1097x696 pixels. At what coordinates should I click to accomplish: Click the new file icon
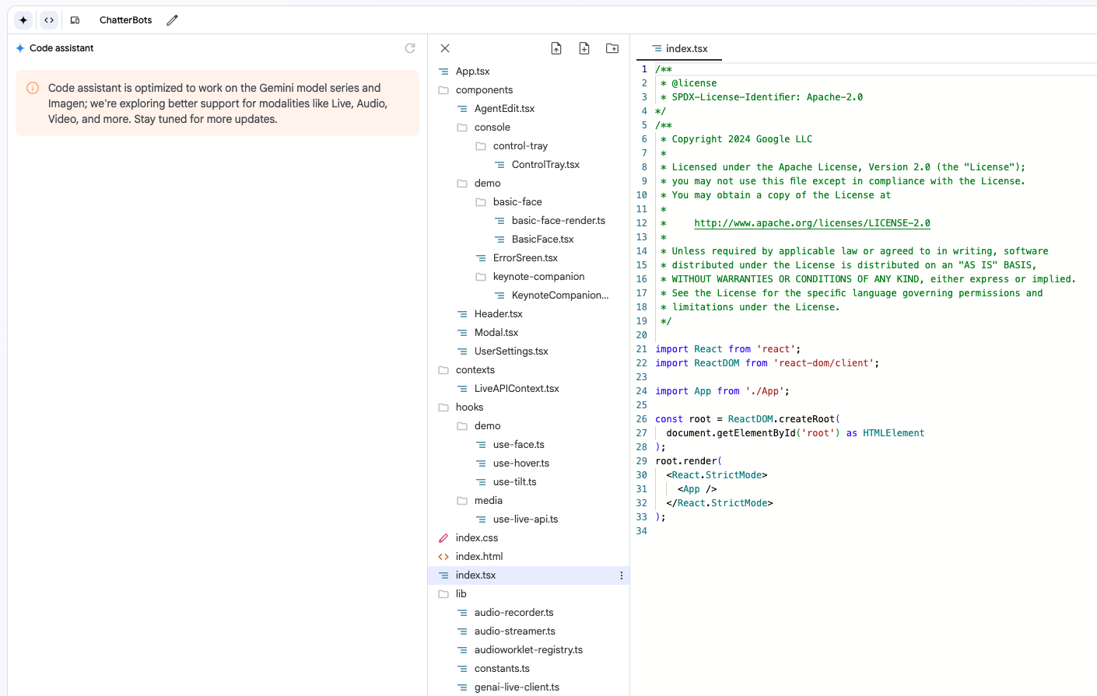pyautogui.click(x=584, y=48)
